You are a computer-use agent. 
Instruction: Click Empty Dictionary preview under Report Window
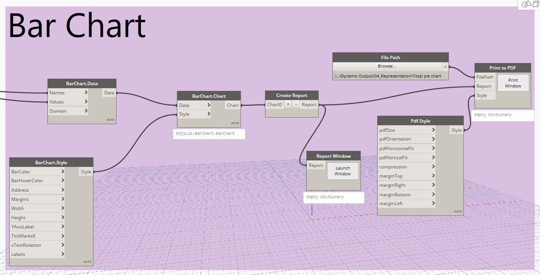pos(325,197)
